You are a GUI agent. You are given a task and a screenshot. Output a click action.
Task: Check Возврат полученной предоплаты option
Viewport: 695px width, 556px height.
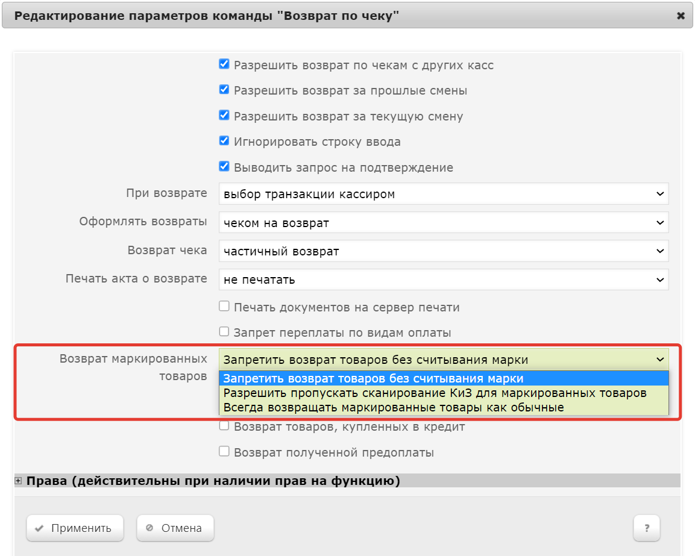click(x=224, y=451)
